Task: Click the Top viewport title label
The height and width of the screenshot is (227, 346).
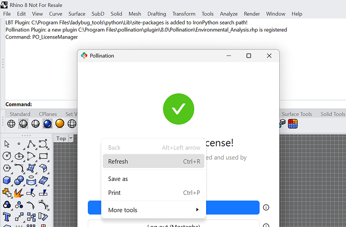Action: coord(61,138)
